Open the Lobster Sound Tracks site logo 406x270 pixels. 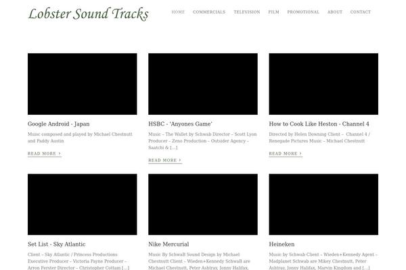pos(88,14)
